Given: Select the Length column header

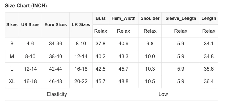Looking at the screenshot, I should click(x=209, y=18).
